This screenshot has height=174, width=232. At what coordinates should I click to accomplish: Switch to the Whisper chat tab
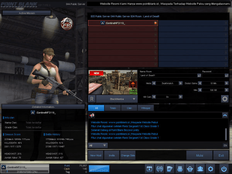(x=145, y=108)
